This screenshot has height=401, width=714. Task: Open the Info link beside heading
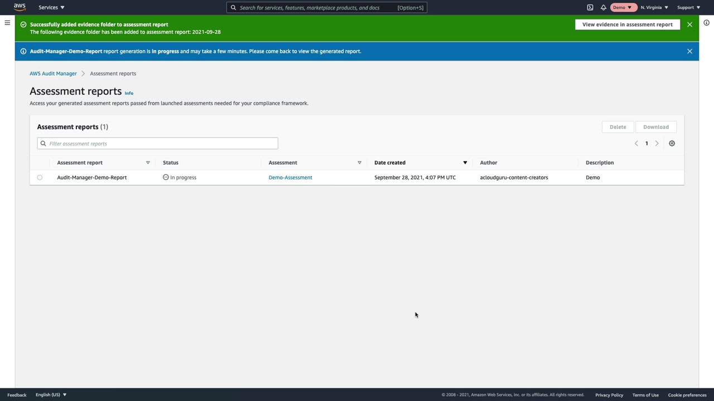(129, 93)
